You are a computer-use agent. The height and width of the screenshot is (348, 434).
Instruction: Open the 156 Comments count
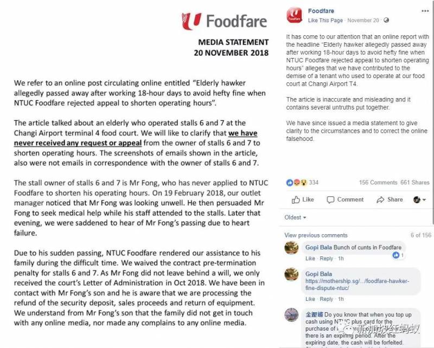(378, 183)
